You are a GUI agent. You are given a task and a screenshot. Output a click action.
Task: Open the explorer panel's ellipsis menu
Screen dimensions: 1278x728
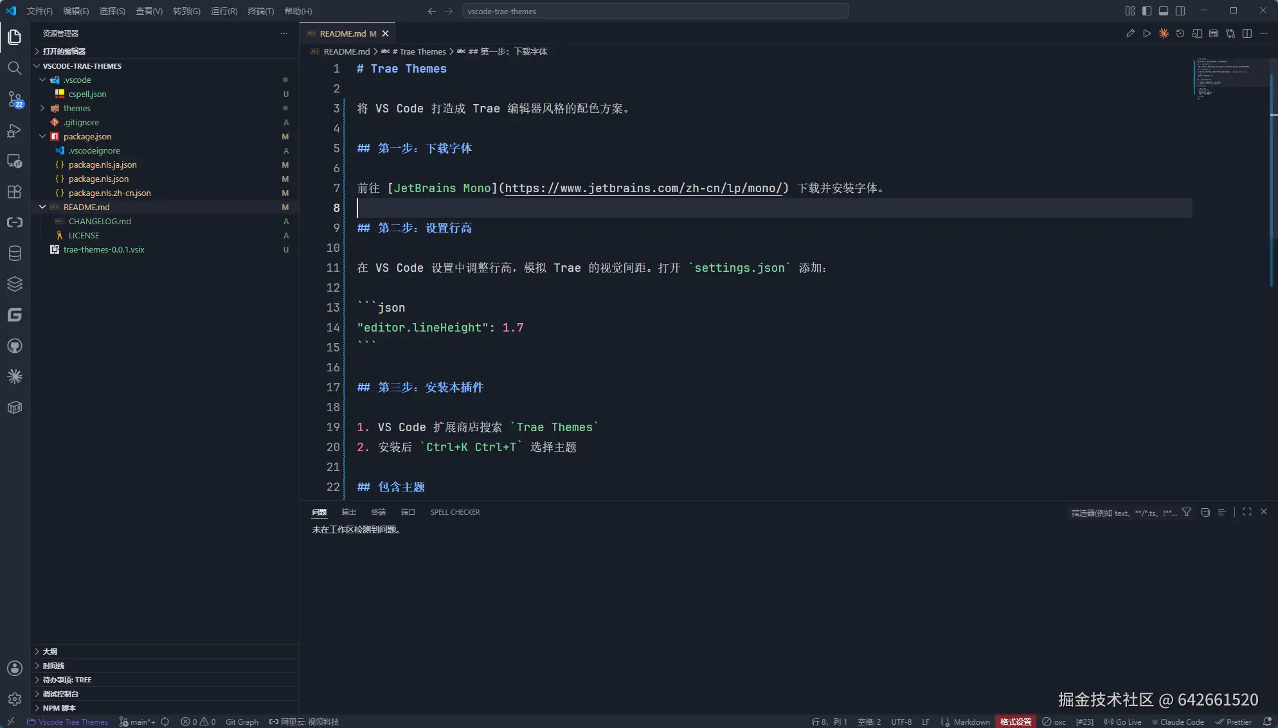click(x=284, y=33)
